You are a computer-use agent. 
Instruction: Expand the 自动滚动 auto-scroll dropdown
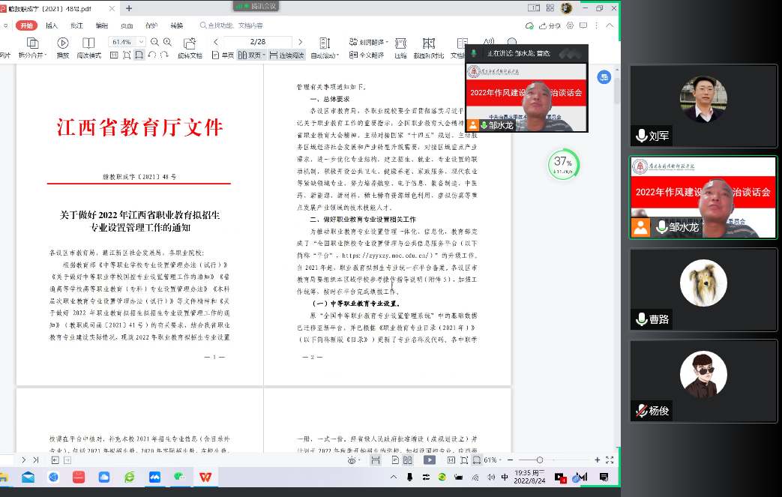[339, 55]
